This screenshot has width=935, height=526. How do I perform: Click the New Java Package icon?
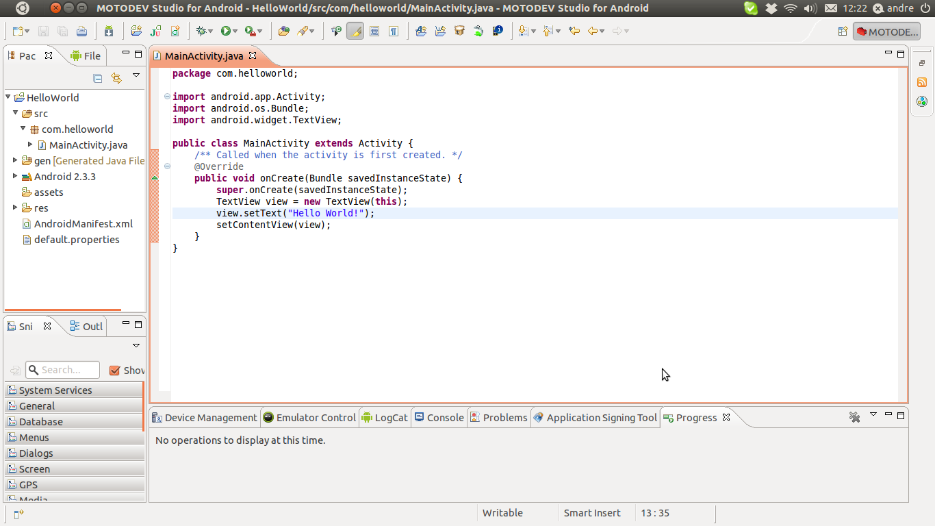[x=136, y=31]
